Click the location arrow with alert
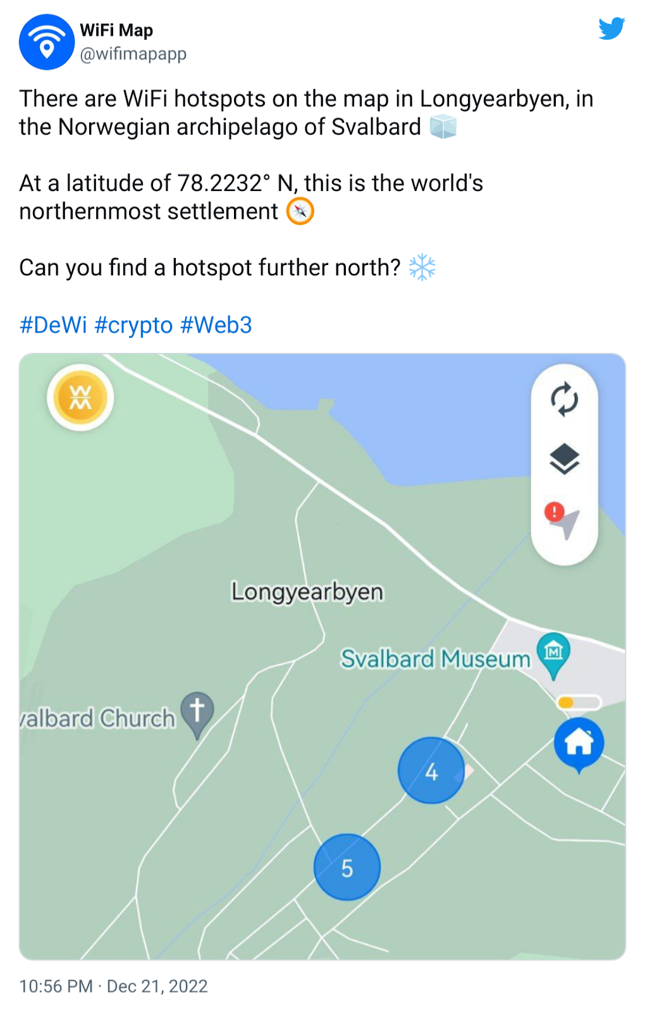The height and width of the screenshot is (1012, 645). pyautogui.click(x=562, y=521)
